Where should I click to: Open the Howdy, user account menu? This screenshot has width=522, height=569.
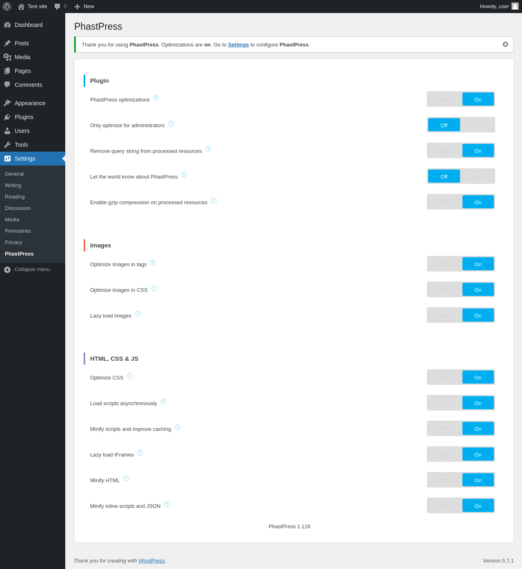coord(494,7)
